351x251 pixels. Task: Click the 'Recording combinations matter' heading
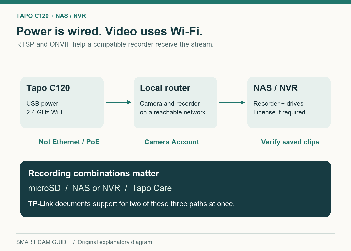coord(94,174)
